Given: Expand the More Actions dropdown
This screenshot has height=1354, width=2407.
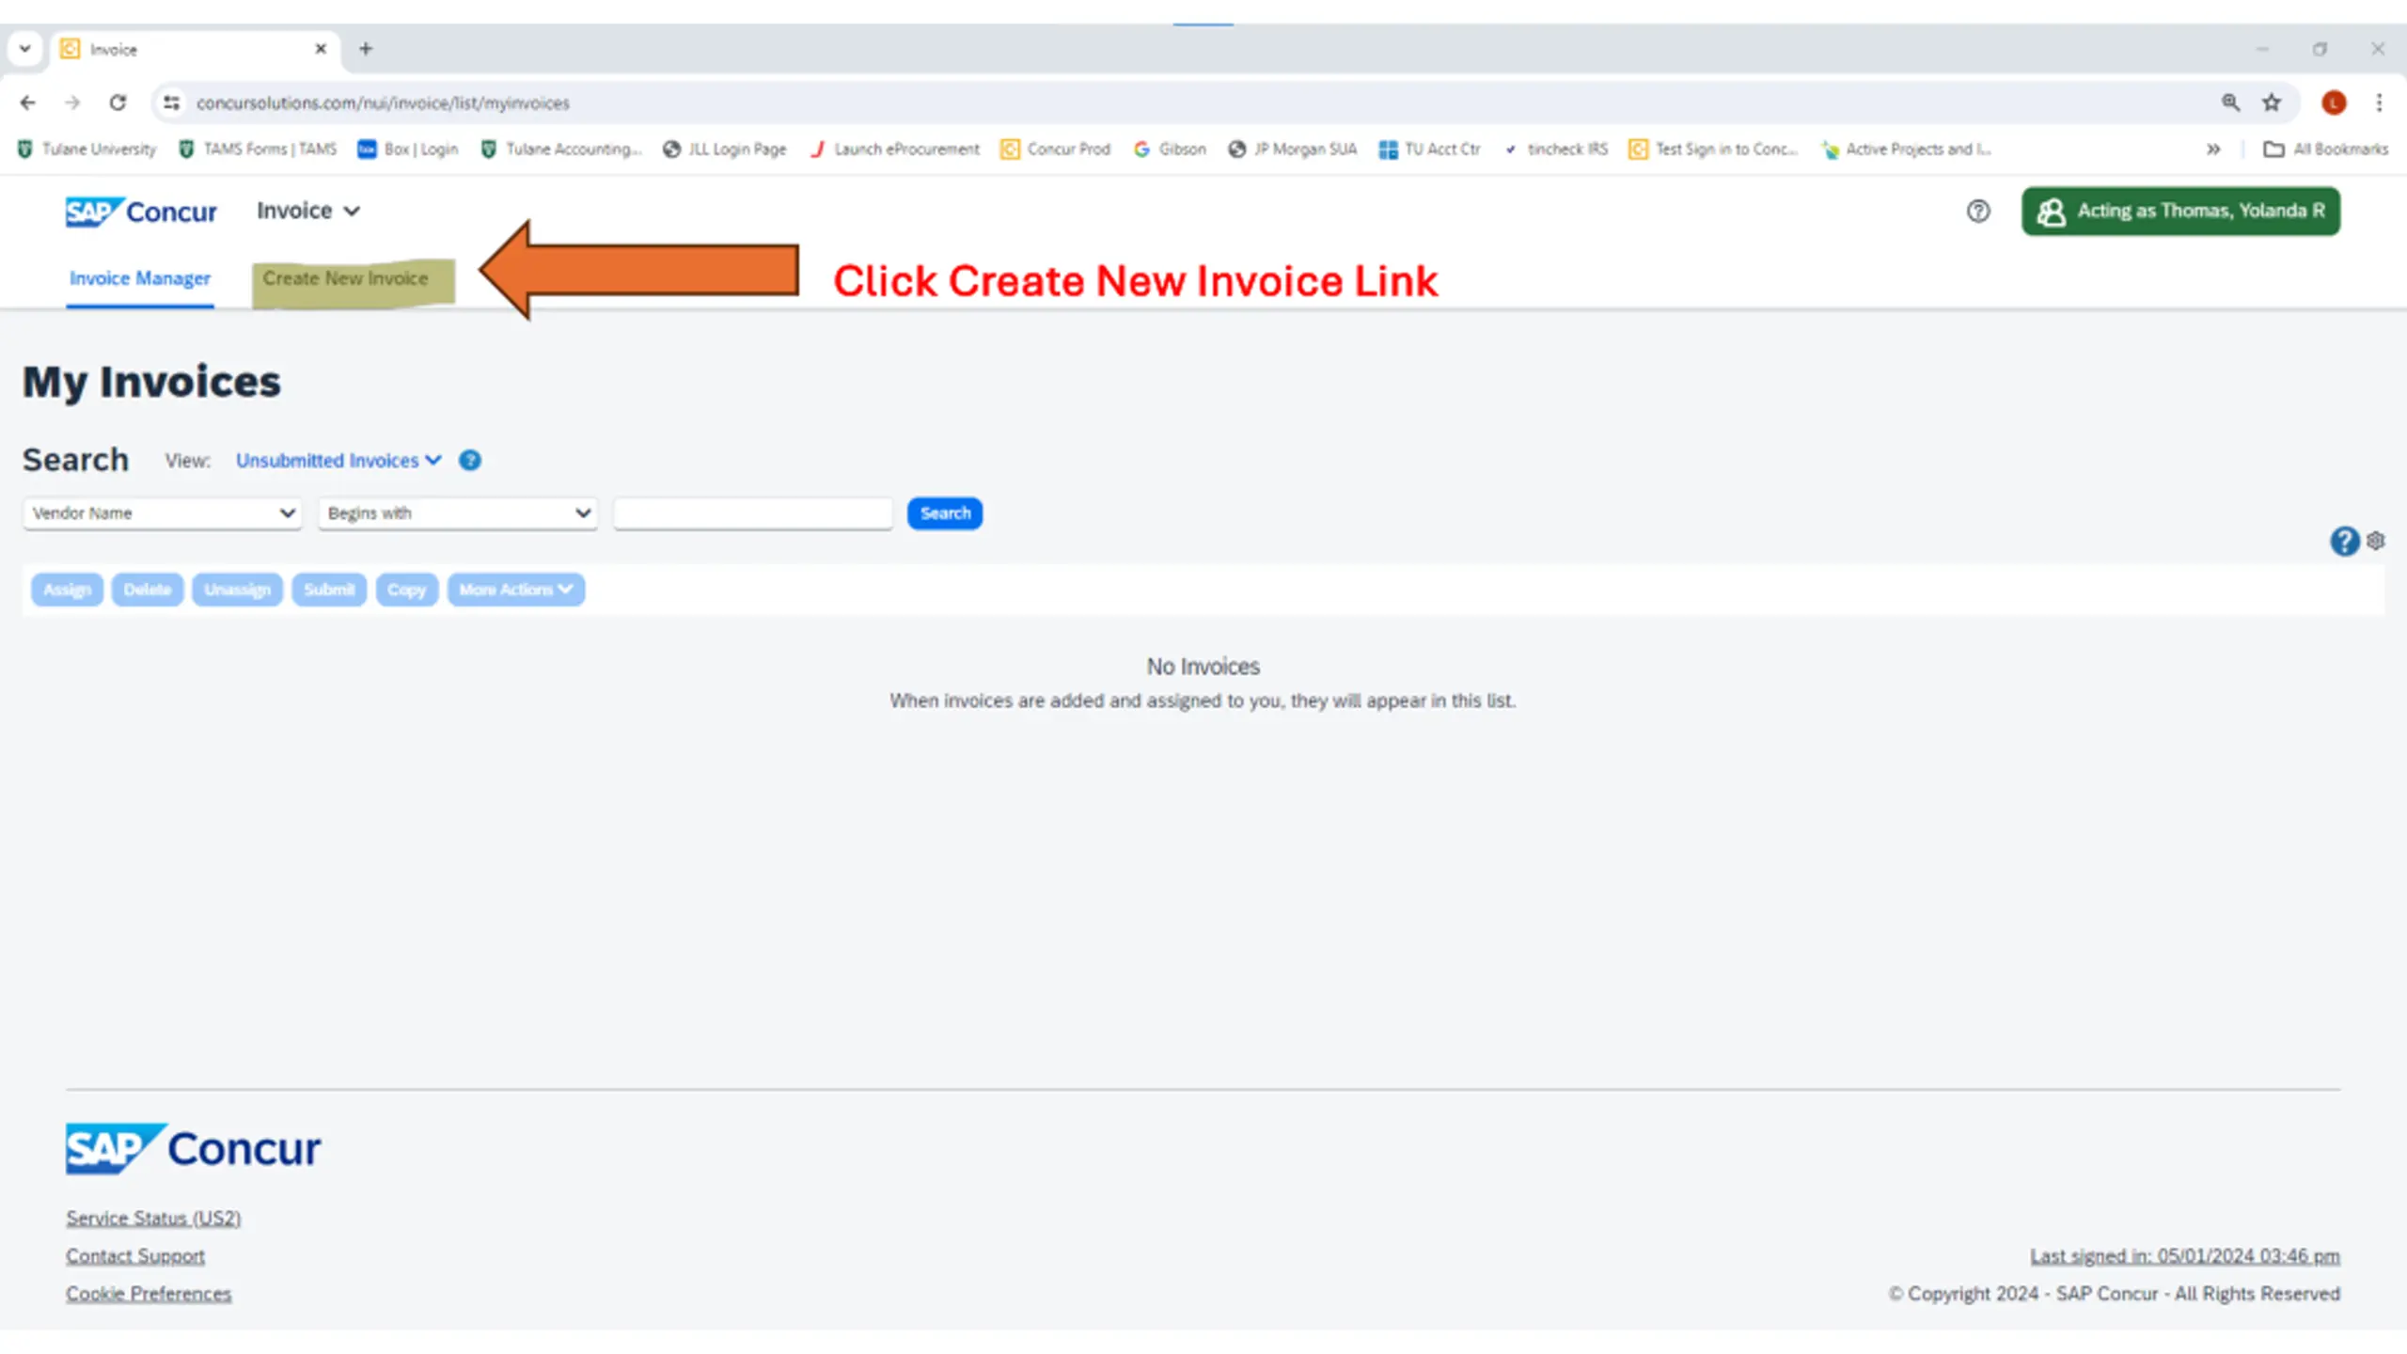Looking at the screenshot, I should point(515,590).
